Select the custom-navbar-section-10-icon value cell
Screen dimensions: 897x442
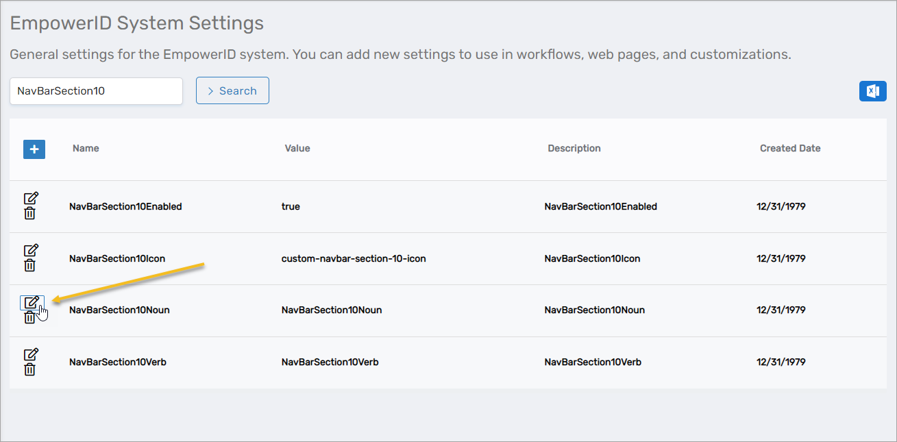point(354,259)
